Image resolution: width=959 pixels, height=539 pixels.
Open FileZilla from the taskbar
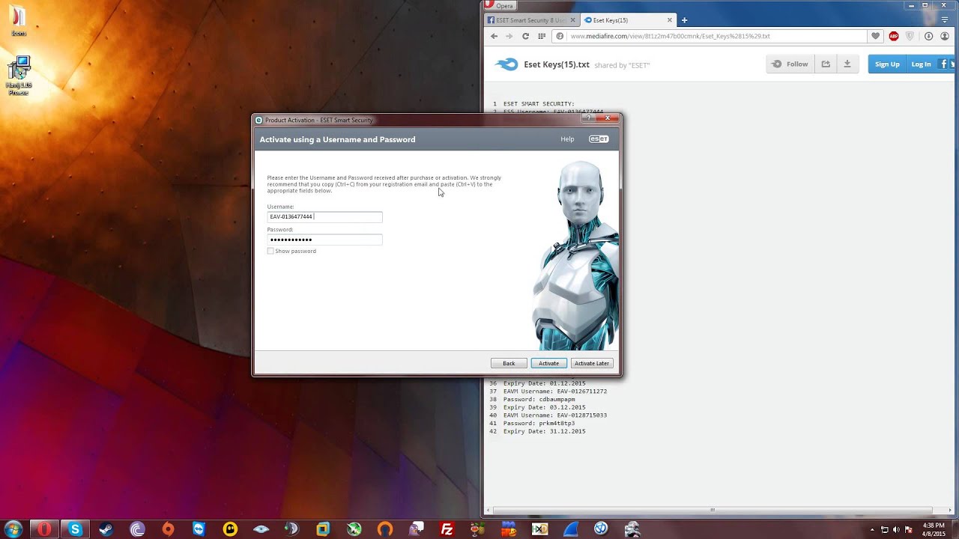(447, 529)
